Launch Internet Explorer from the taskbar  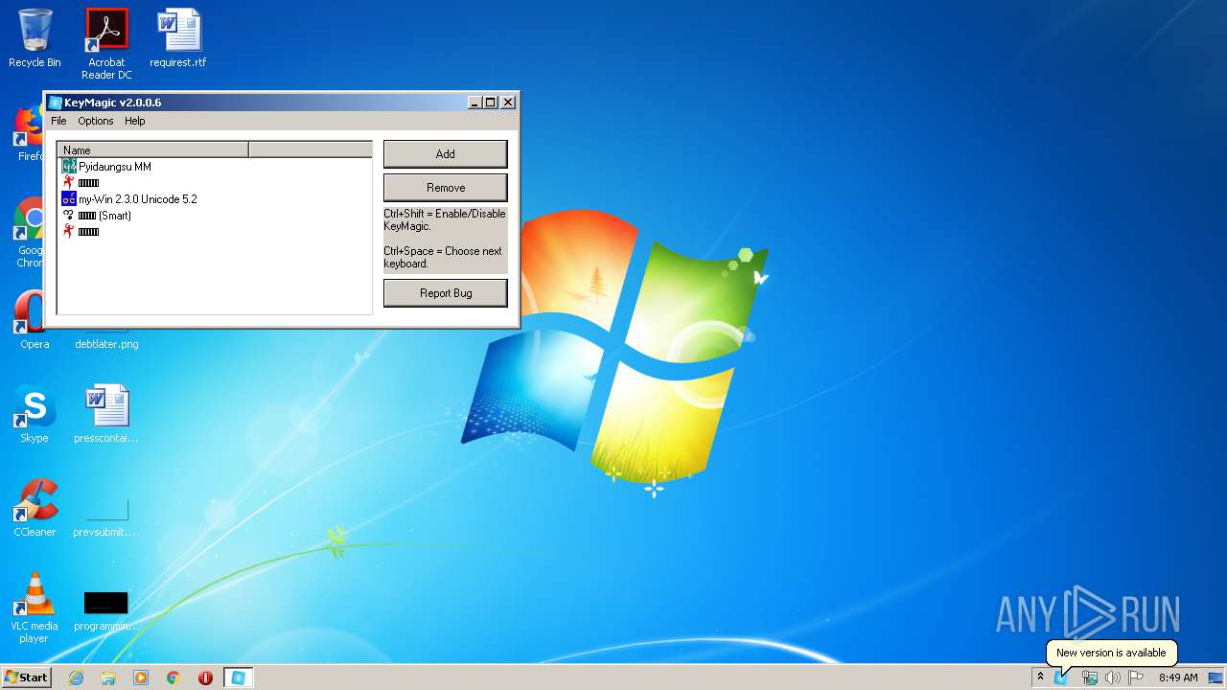pyautogui.click(x=77, y=678)
